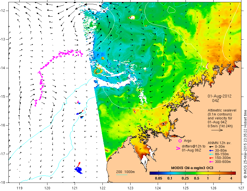The image size is (247, 191).
Task: Click the 'ANMN 12h av.' legend heading
Action: [x=219, y=143]
